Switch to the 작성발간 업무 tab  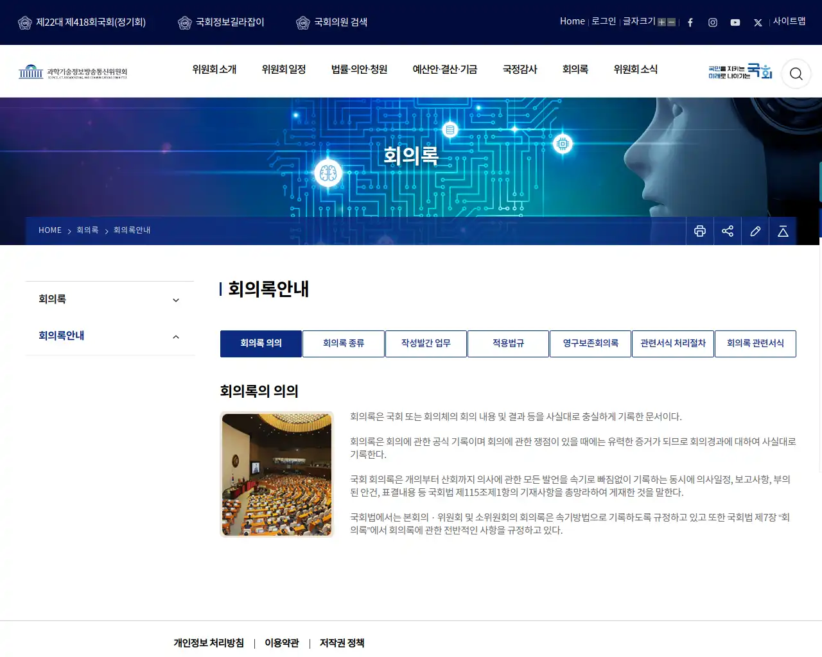coord(426,344)
